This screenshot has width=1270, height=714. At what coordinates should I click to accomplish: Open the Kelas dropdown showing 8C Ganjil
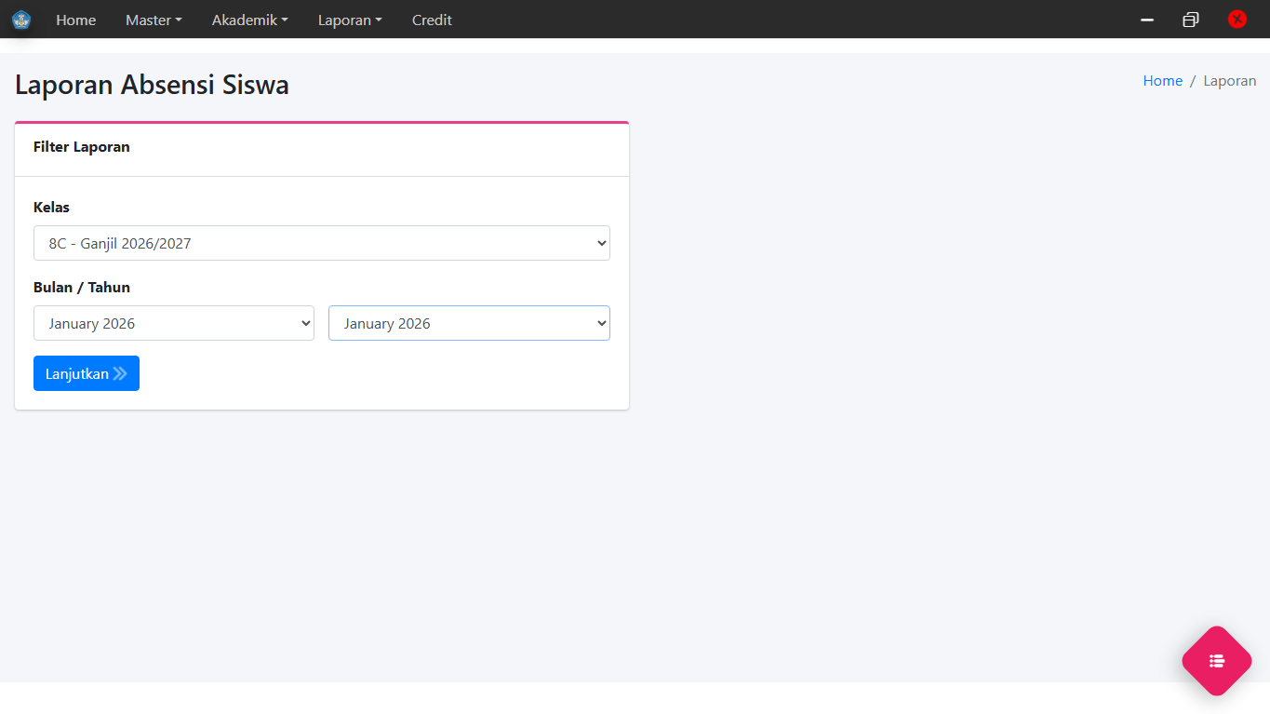click(321, 243)
